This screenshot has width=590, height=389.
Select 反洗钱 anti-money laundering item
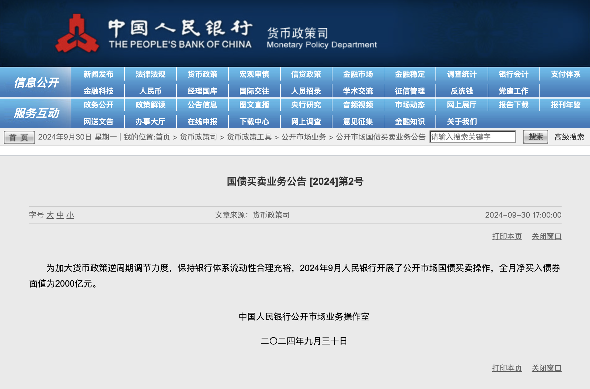click(462, 91)
